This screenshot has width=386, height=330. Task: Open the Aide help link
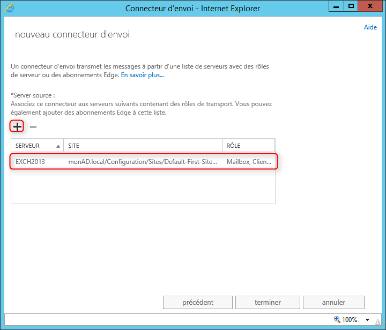coord(370,27)
